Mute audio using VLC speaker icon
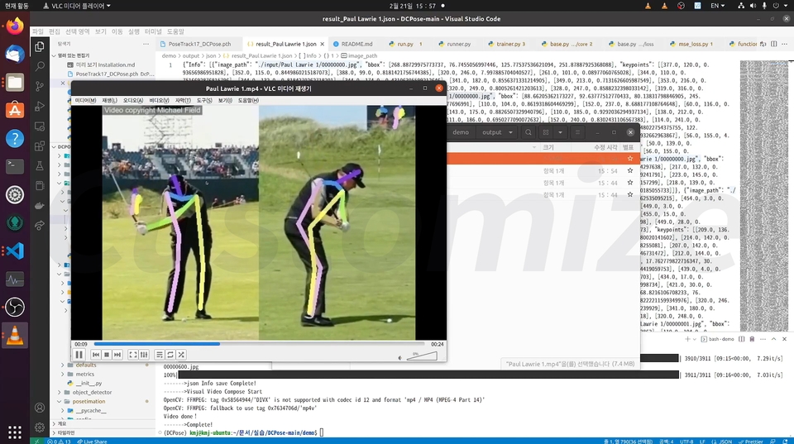794x444 pixels. 399,357
